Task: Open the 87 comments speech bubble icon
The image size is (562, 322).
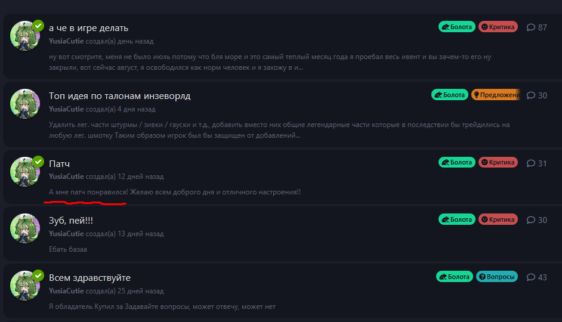Action: (530, 27)
